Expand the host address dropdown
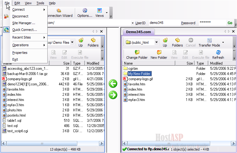 pyautogui.click(x=133, y=23)
